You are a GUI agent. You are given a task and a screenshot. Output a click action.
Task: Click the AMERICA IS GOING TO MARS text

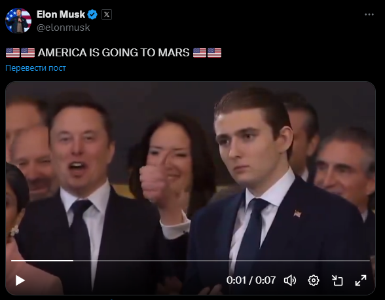click(114, 52)
